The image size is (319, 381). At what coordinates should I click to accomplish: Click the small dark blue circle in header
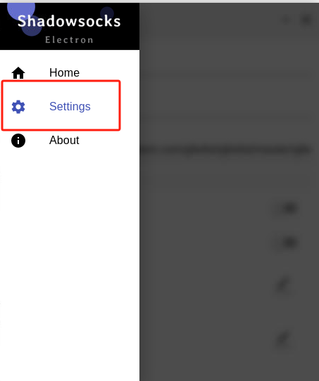(107, 13)
